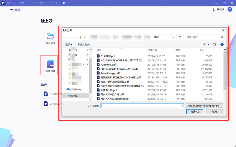Open the 组织 dropdown menu

click(68, 44)
